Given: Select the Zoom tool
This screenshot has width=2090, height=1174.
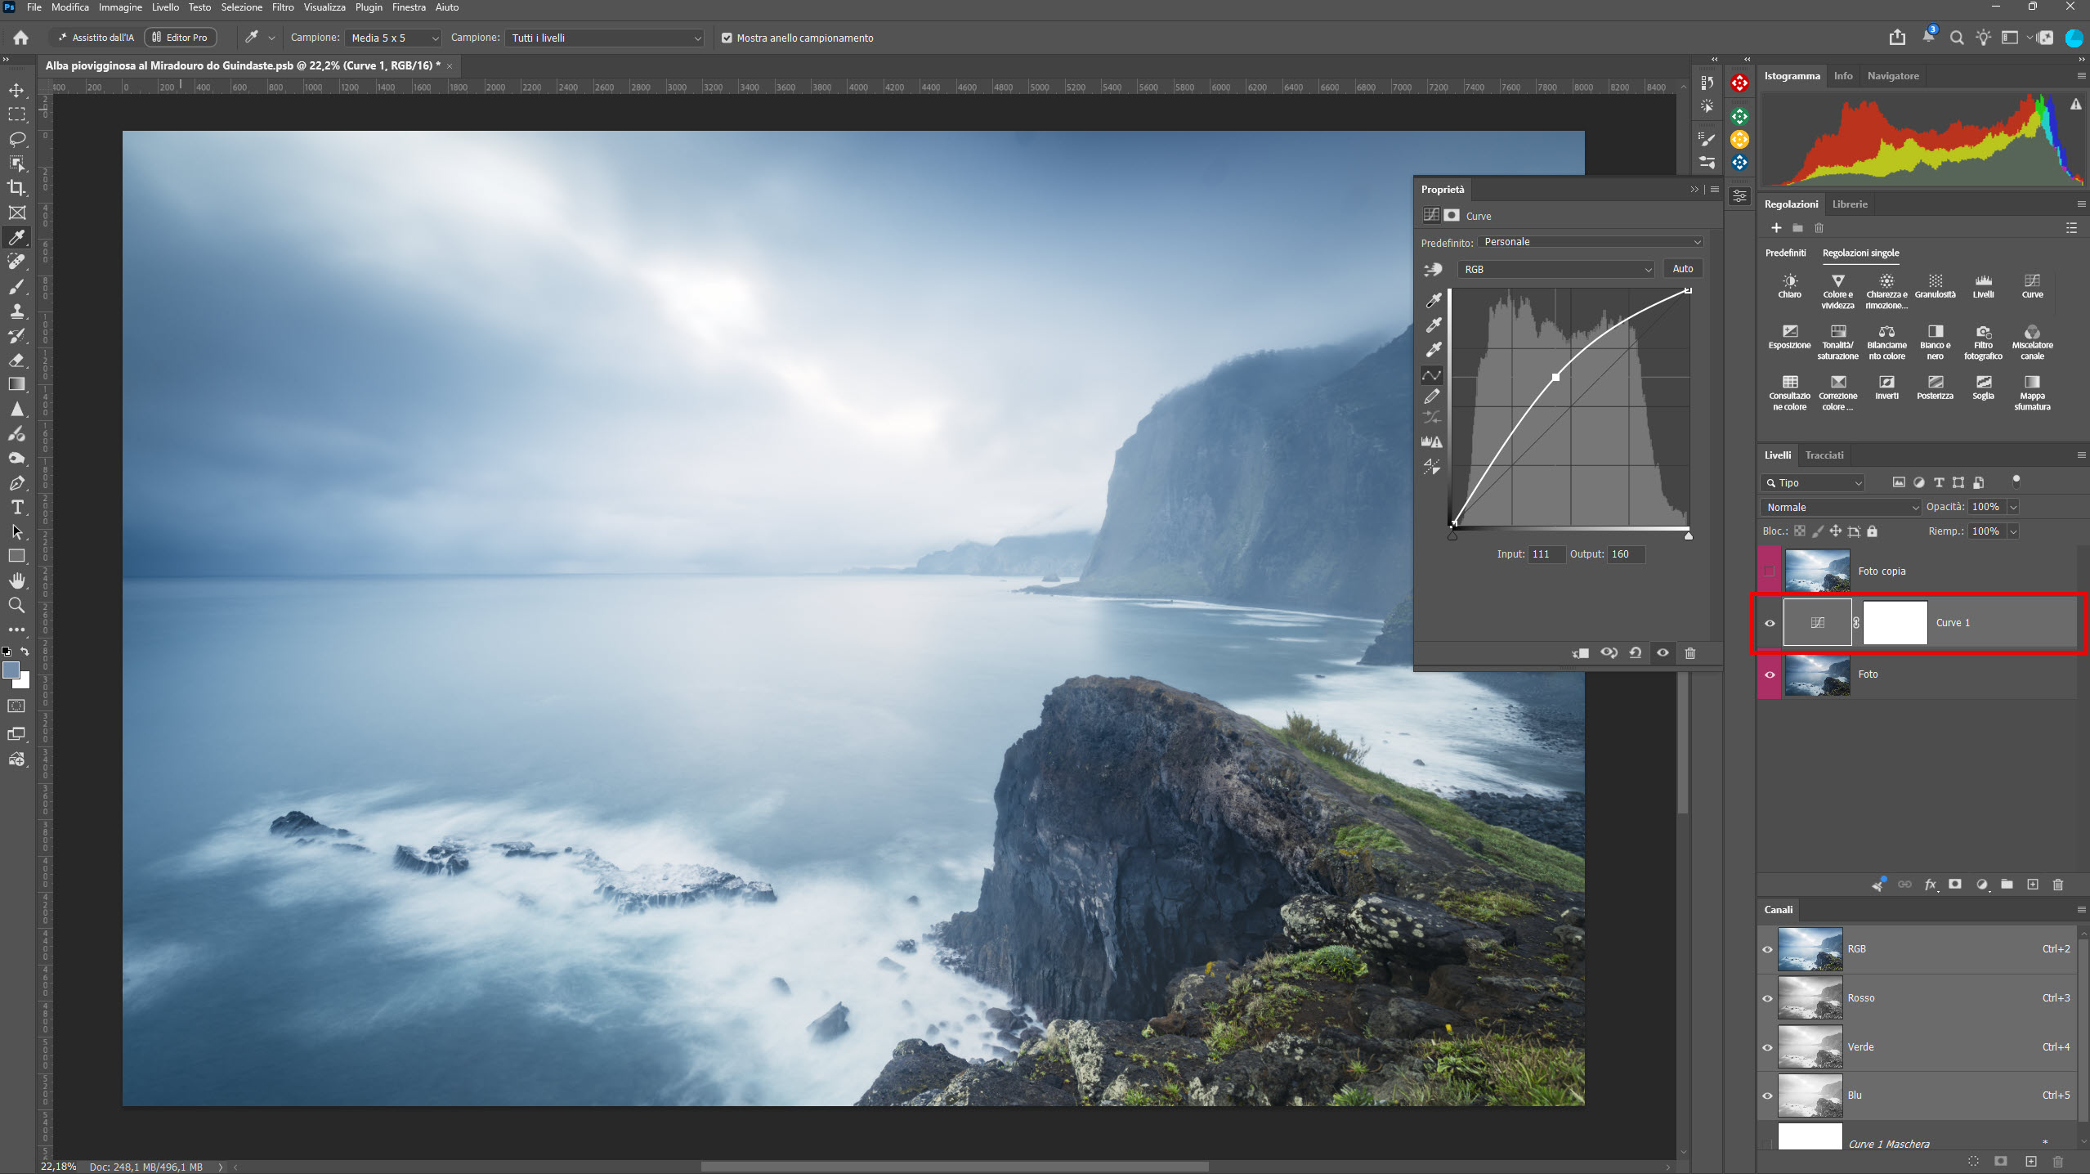Looking at the screenshot, I should coord(16,606).
